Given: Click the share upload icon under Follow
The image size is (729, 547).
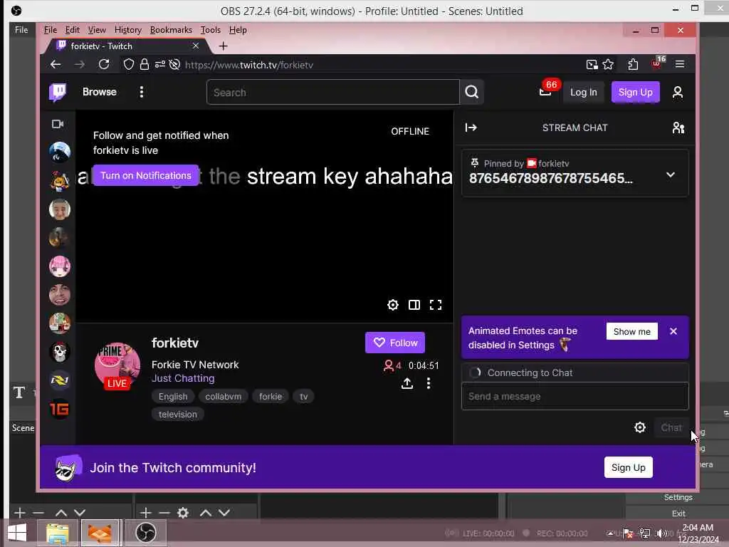Looking at the screenshot, I should pyautogui.click(x=407, y=383).
